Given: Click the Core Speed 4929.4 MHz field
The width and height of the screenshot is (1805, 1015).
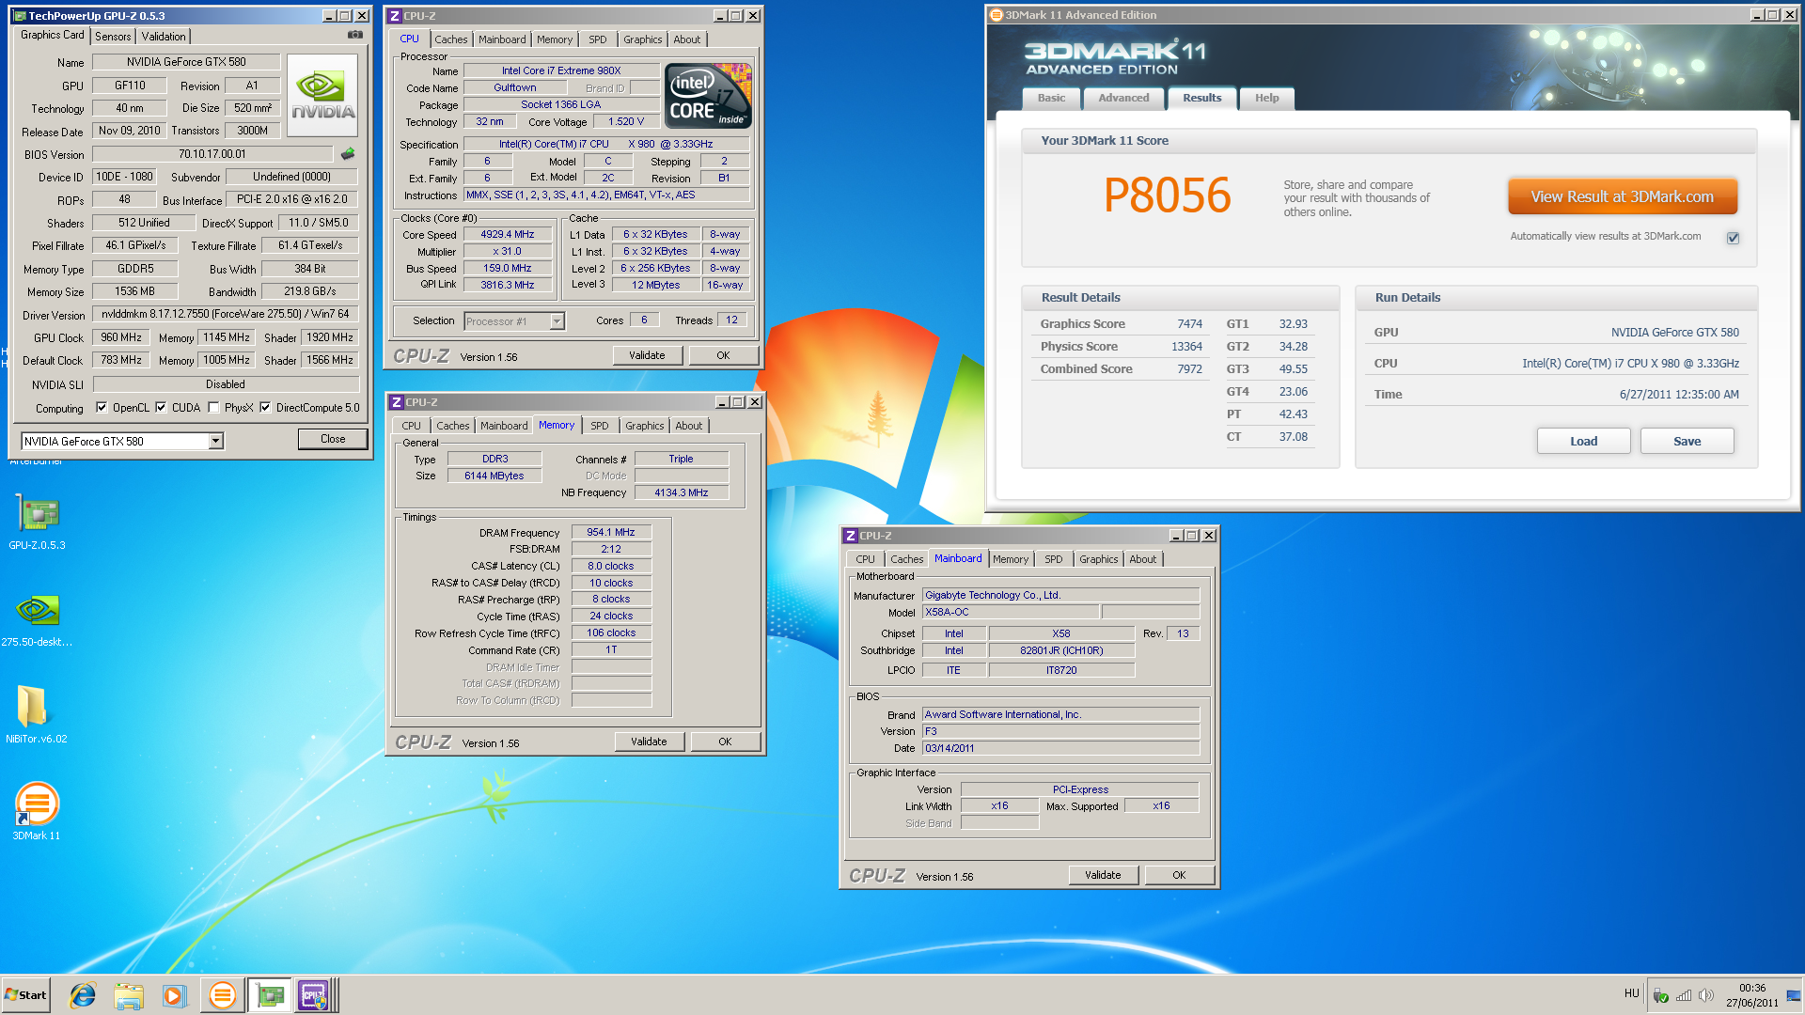Looking at the screenshot, I should [507, 235].
